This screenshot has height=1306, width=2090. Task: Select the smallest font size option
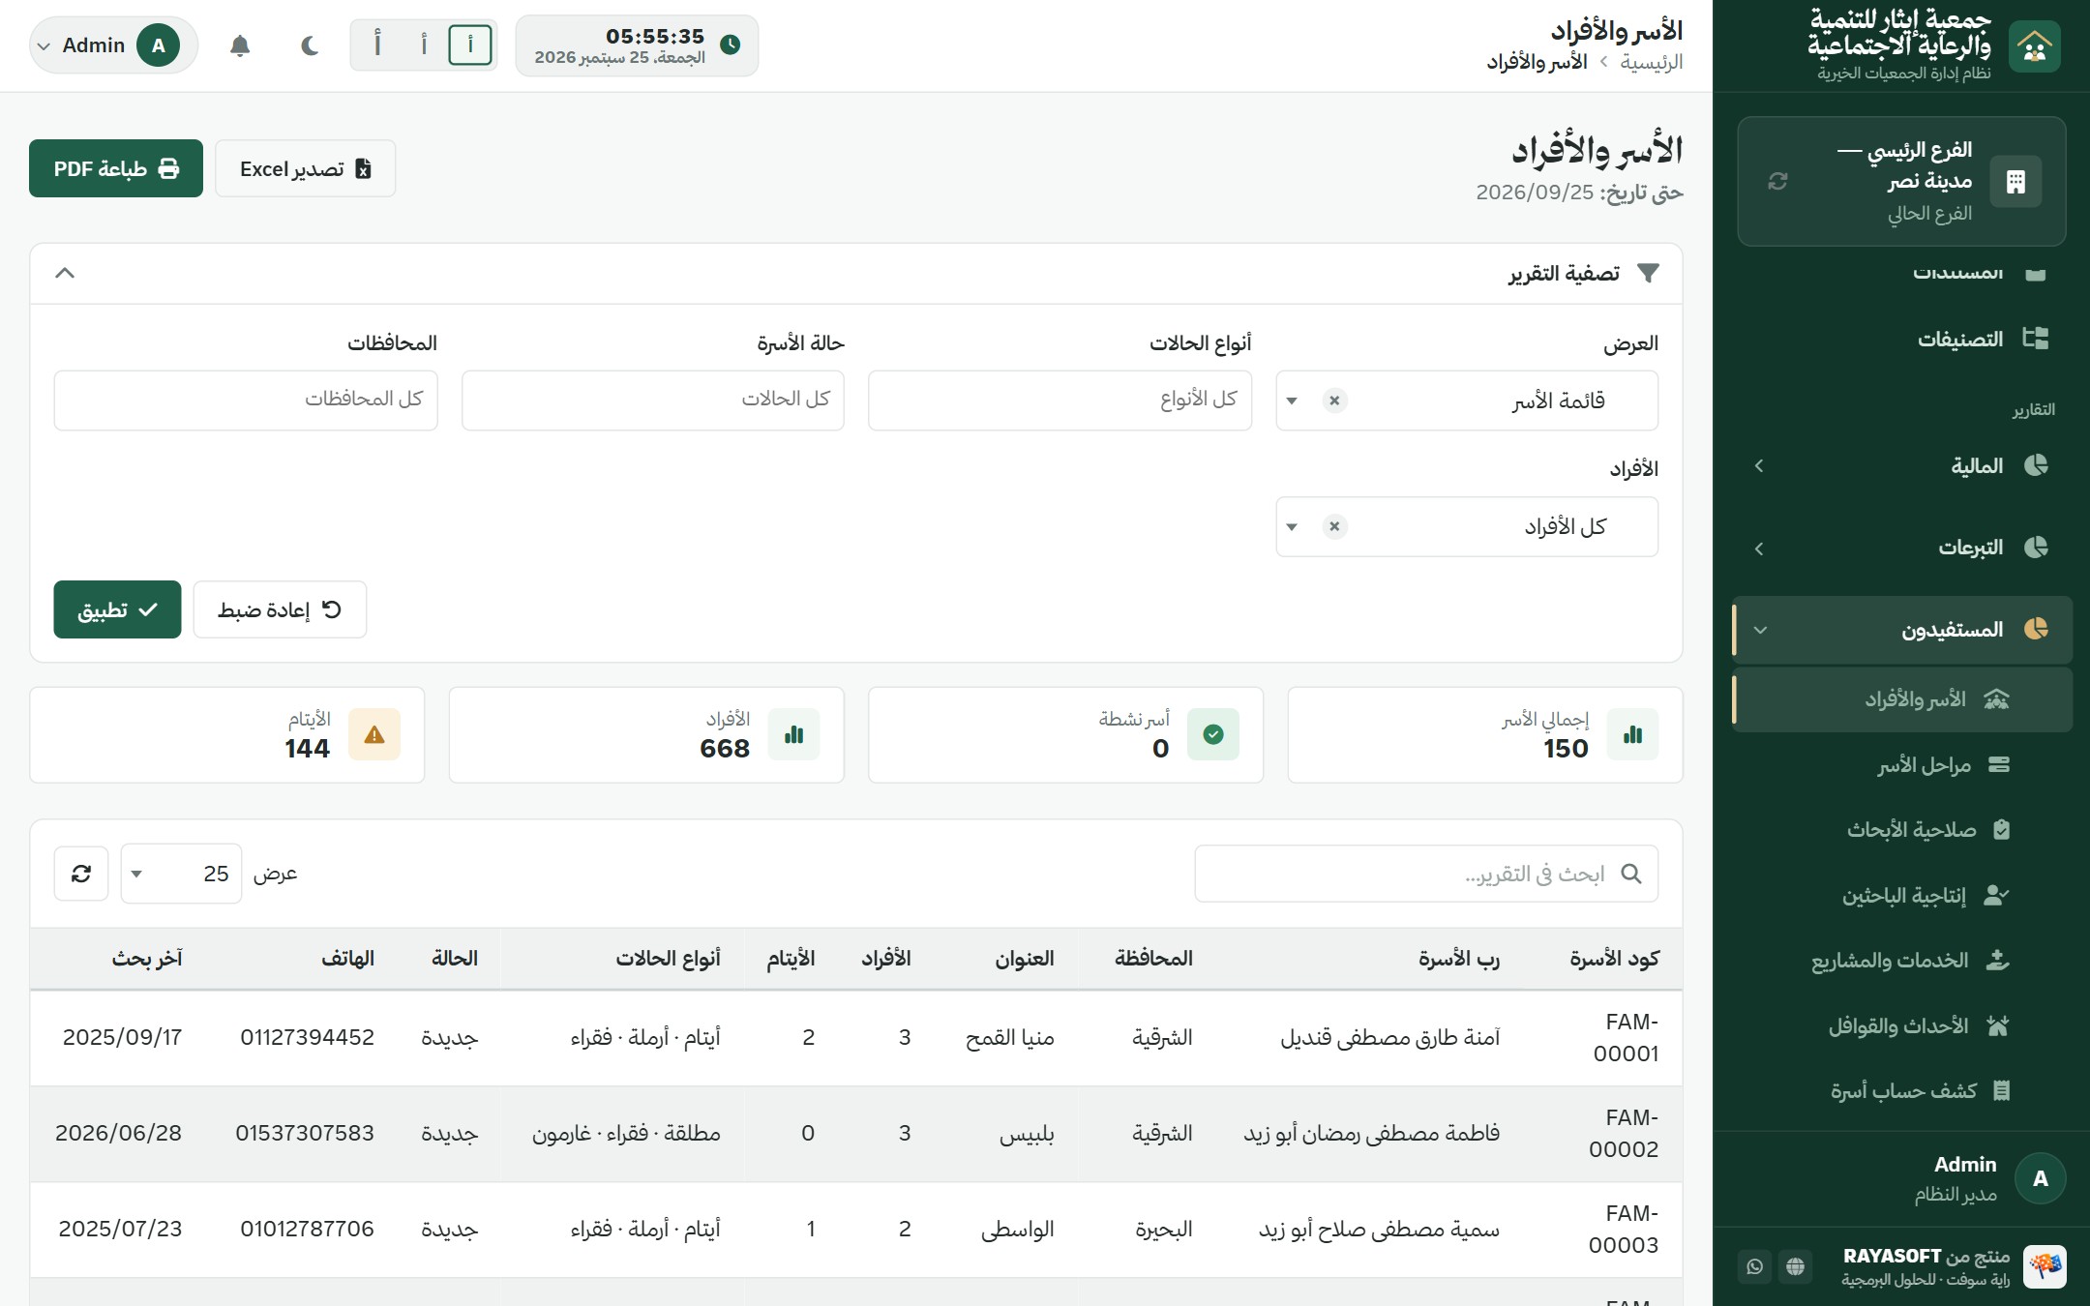470,45
